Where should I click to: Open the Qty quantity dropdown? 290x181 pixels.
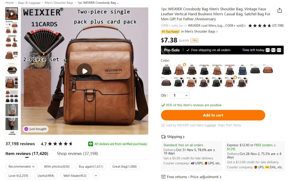180,95
